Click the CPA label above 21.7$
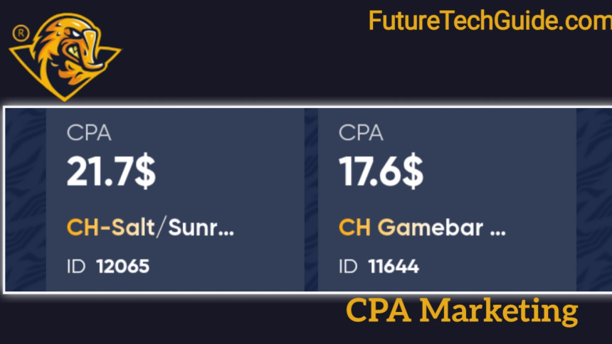The width and height of the screenshot is (612, 344). pyautogui.click(x=89, y=133)
